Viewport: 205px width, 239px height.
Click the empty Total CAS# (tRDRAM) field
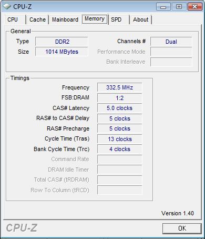120,180
